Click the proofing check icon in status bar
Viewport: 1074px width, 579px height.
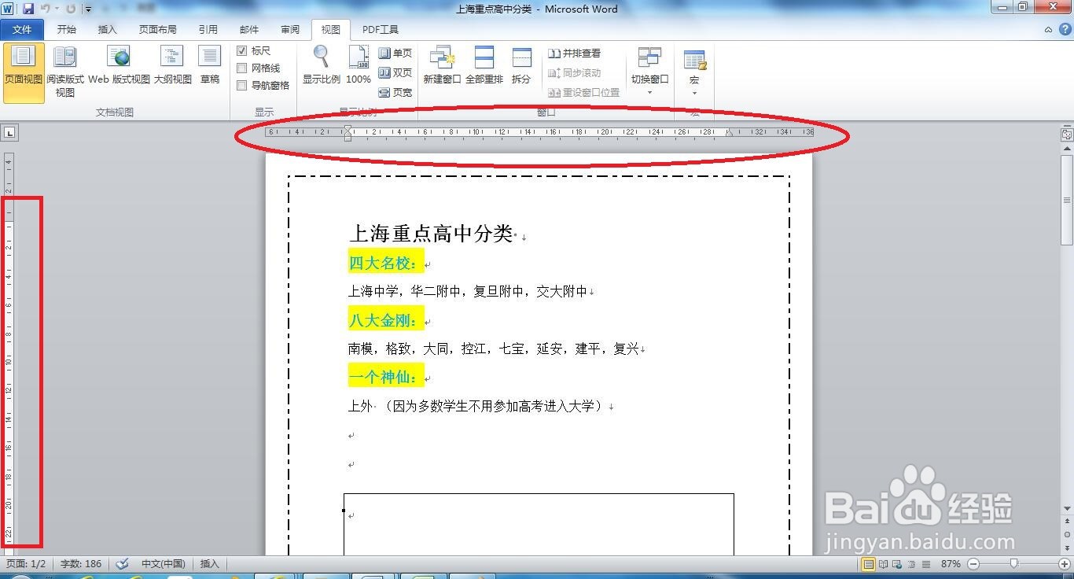(122, 563)
